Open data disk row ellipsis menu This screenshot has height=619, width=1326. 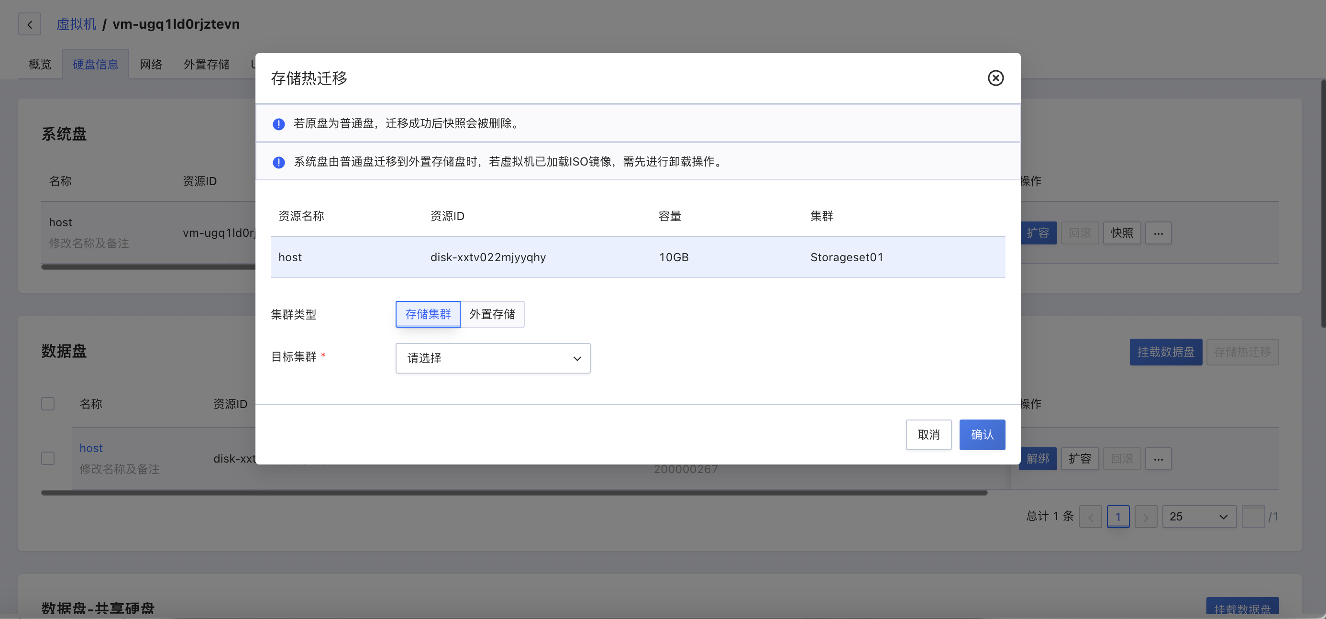(x=1158, y=458)
